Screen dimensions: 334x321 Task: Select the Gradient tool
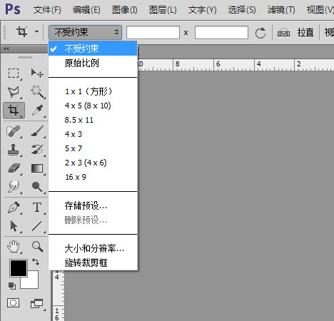pos(37,168)
